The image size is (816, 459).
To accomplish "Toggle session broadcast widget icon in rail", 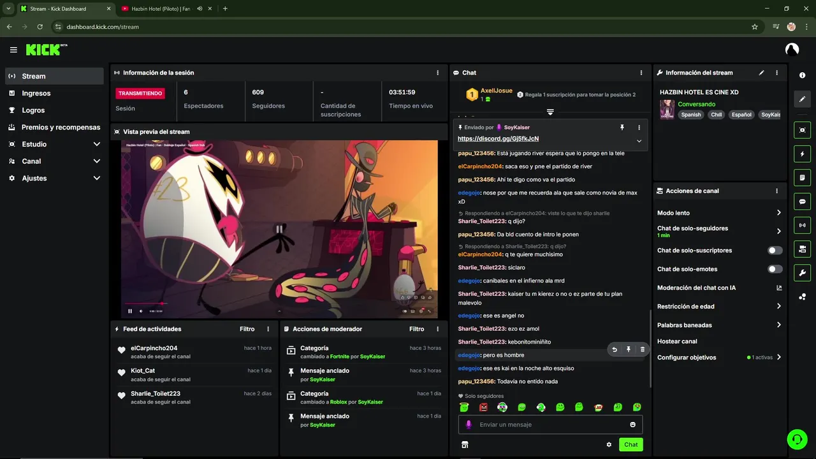I will tap(802, 225).
